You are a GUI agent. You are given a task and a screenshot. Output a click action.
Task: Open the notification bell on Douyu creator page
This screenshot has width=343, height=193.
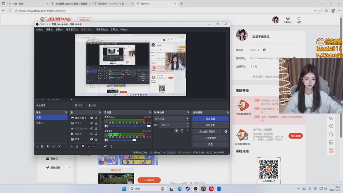tap(299, 18)
